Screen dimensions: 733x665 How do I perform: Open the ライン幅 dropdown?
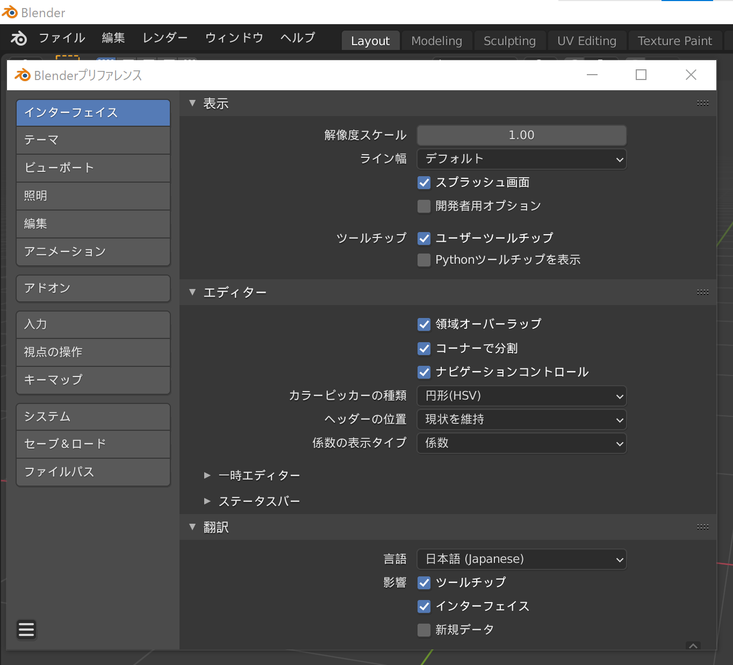pos(522,159)
